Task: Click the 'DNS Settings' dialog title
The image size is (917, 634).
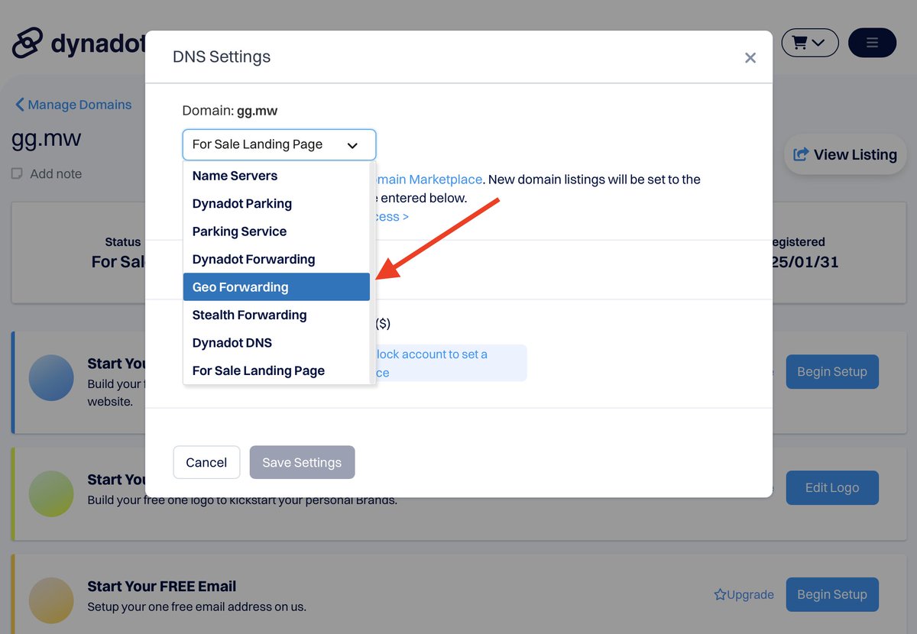Action: click(222, 57)
